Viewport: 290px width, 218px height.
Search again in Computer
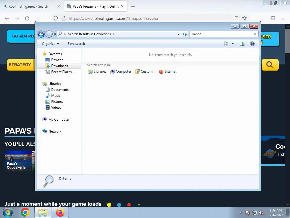coord(121,72)
